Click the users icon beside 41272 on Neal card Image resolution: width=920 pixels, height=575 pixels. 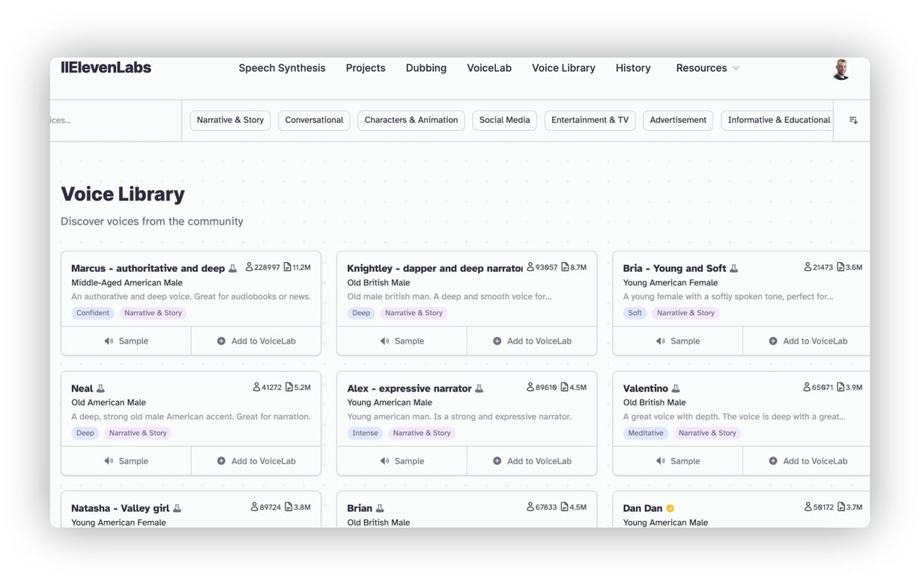point(257,388)
